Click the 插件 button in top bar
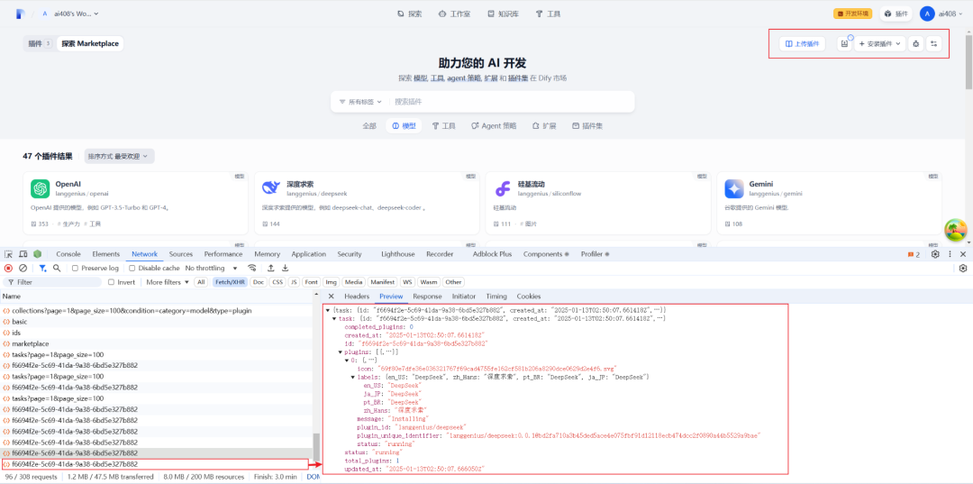The image size is (973, 484). [x=896, y=14]
